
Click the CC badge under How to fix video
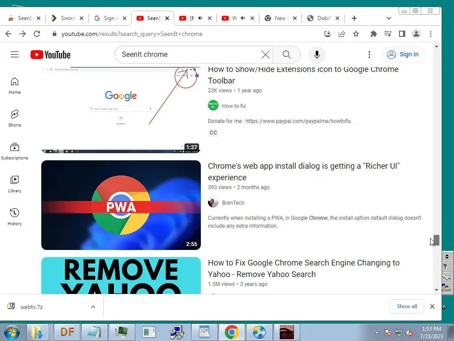213,132
